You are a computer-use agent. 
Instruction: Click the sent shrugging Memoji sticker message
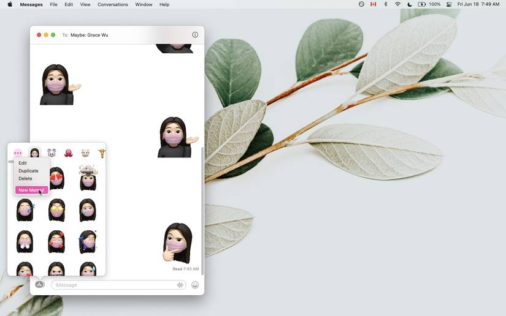pos(178,137)
